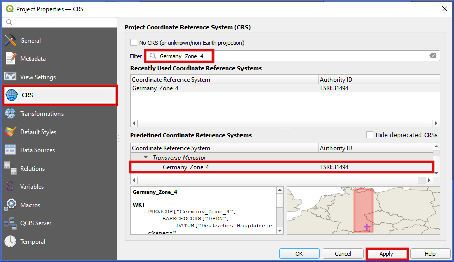454x262 pixels.
Task: Click the Apply button
Action: pos(386,253)
